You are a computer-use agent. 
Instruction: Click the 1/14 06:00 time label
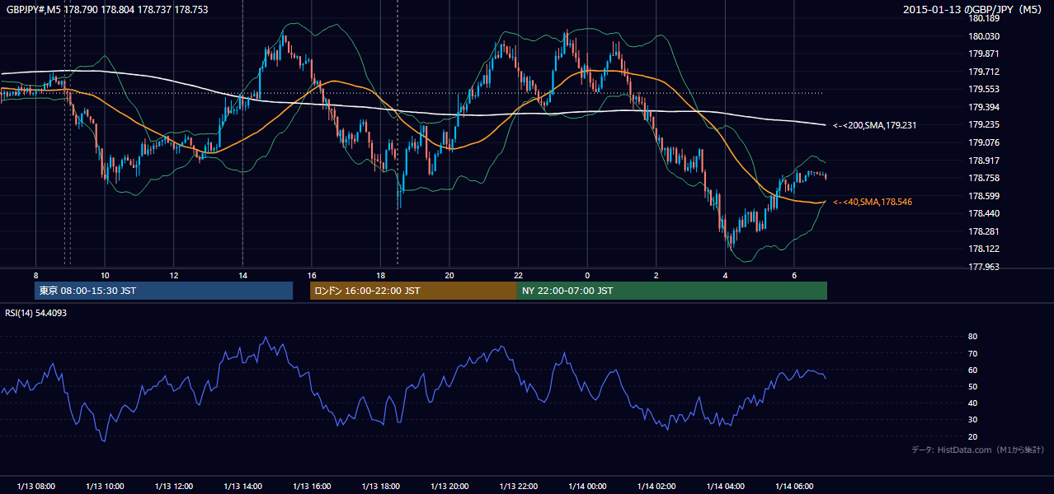[794, 487]
